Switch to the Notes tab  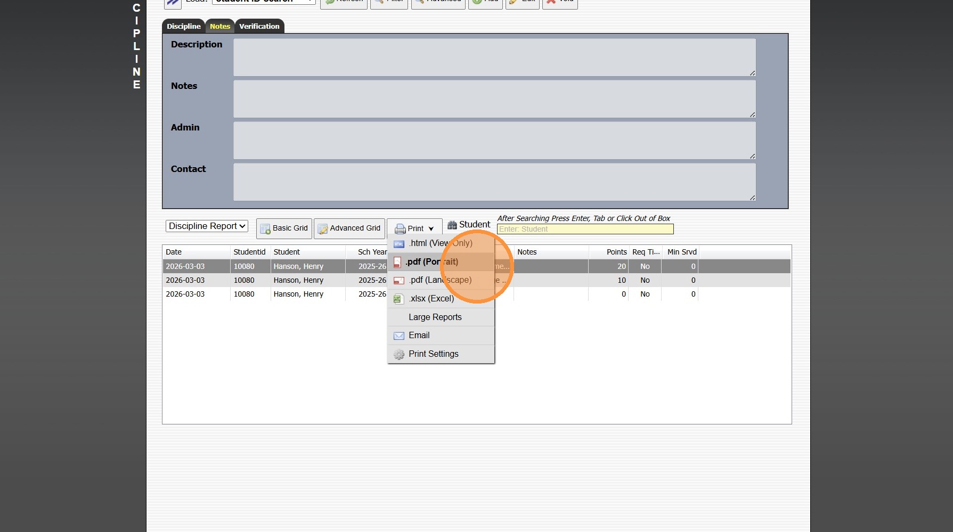pyautogui.click(x=220, y=26)
